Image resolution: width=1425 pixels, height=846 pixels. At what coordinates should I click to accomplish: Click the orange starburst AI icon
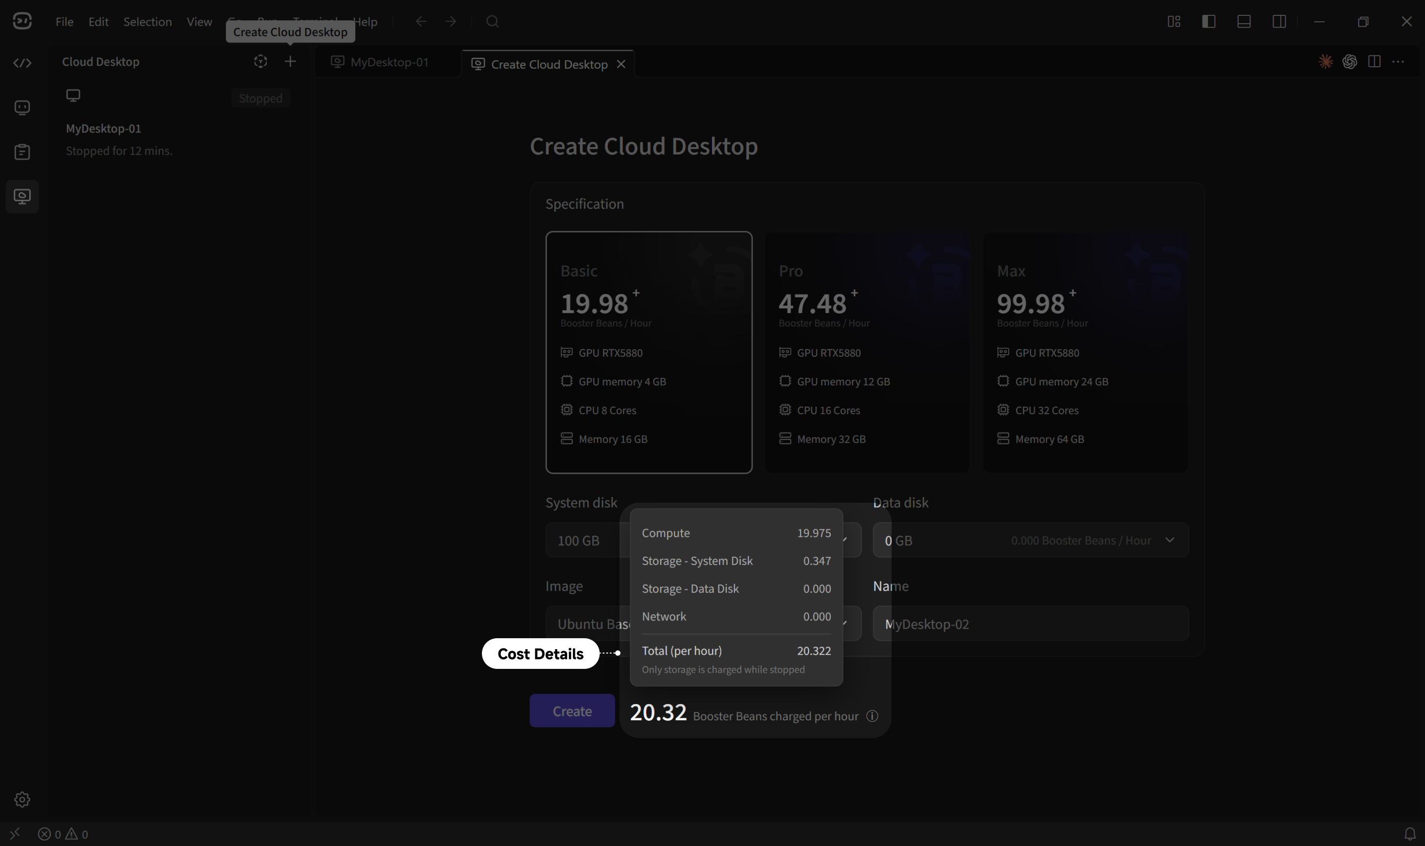[x=1326, y=61]
